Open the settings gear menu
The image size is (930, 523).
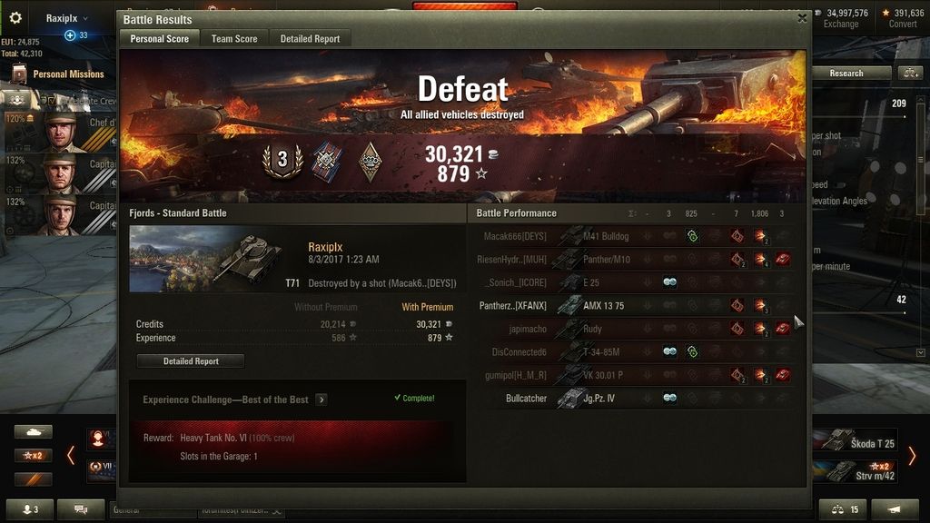click(15, 18)
